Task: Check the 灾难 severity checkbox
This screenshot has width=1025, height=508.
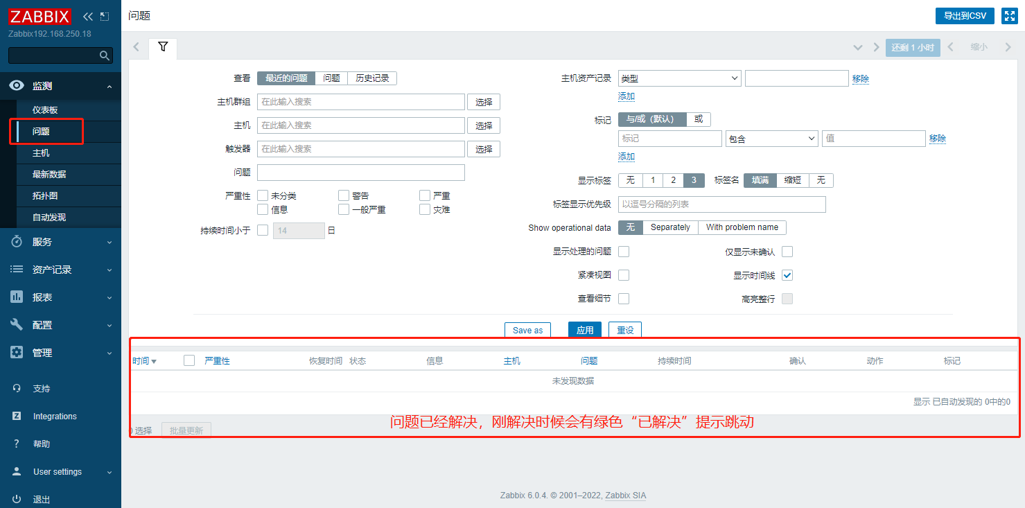Action: point(425,209)
